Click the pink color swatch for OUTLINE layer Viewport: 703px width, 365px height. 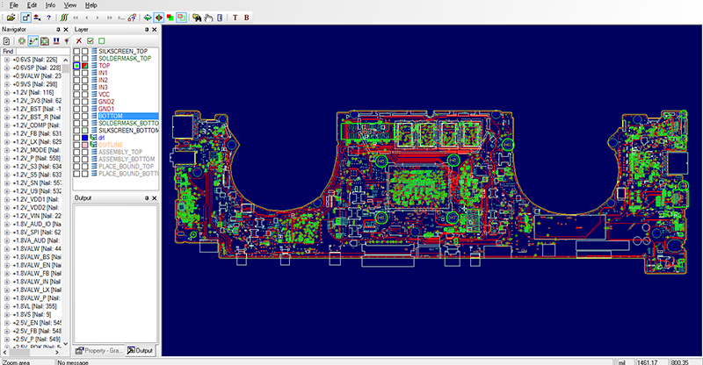click(84, 145)
